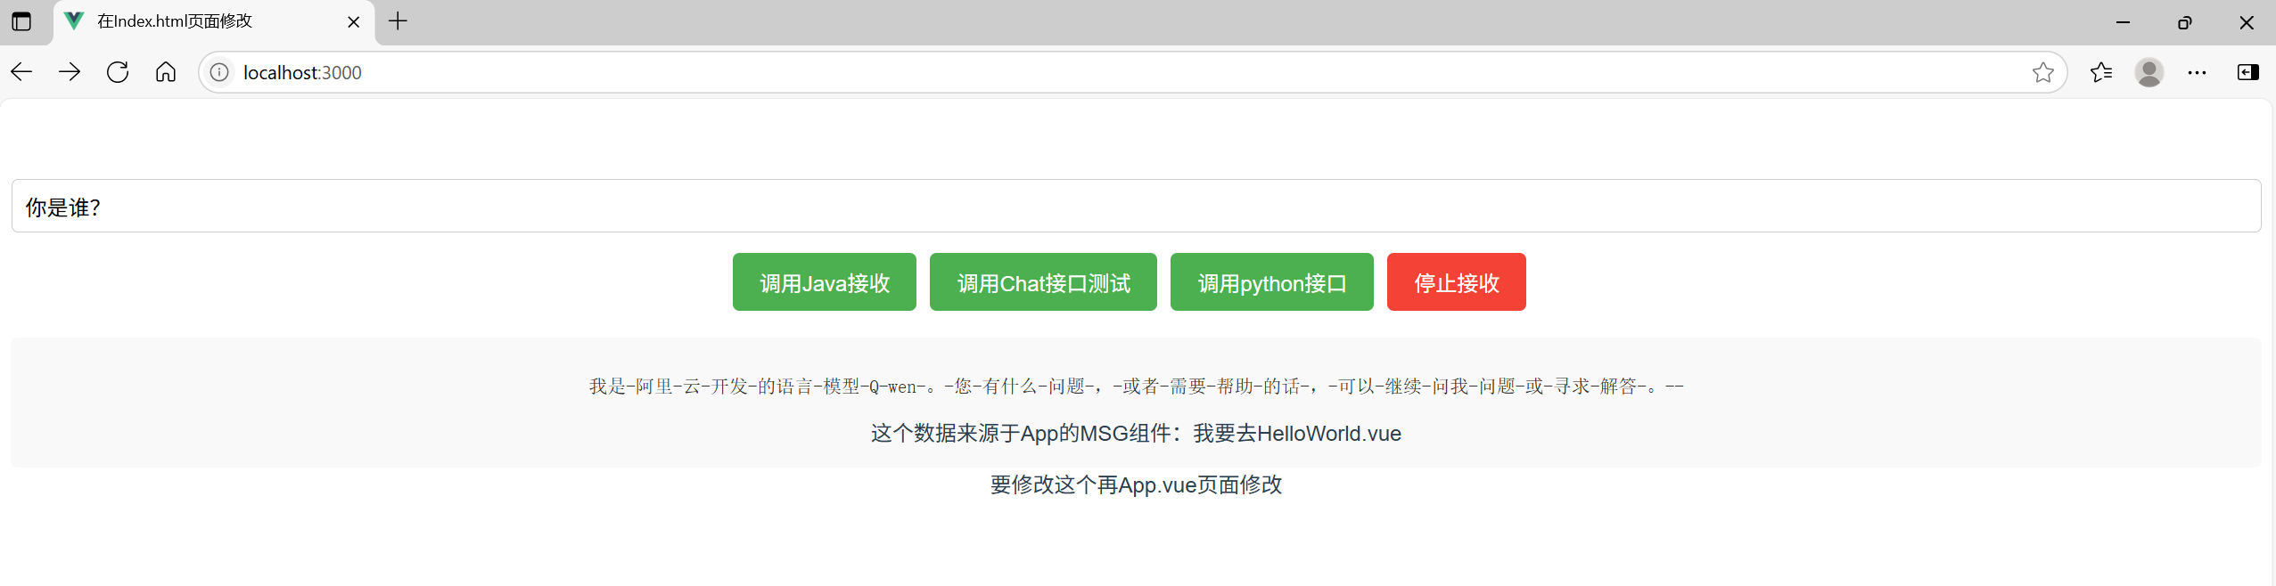The height and width of the screenshot is (586, 2276).
Task: Select the 在Index.html页面修改 tab
Action: tap(214, 21)
